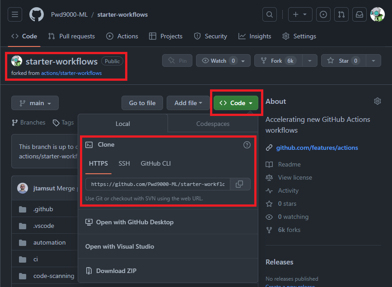Viewport: 392px width, 287px height.
Task: View the Branches list
Action: tap(29, 123)
